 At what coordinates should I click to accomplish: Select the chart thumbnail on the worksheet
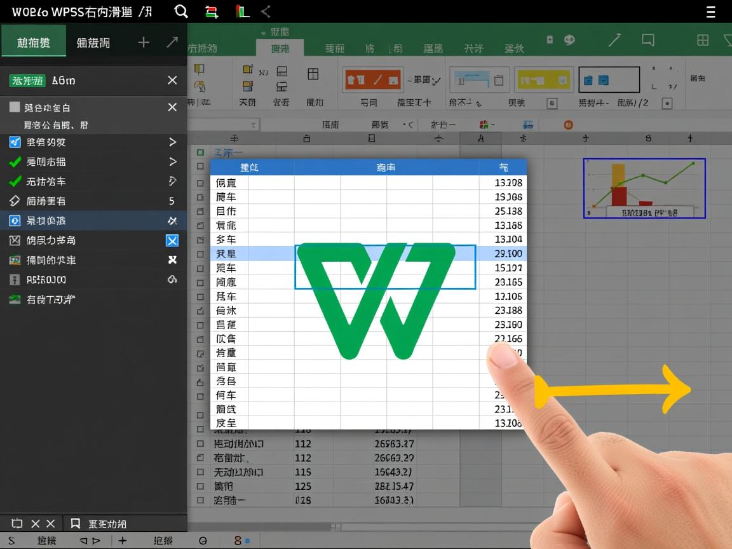coord(644,189)
